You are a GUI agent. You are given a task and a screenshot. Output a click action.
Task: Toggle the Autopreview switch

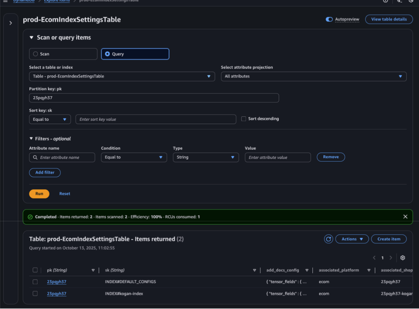tap(329, 19)
